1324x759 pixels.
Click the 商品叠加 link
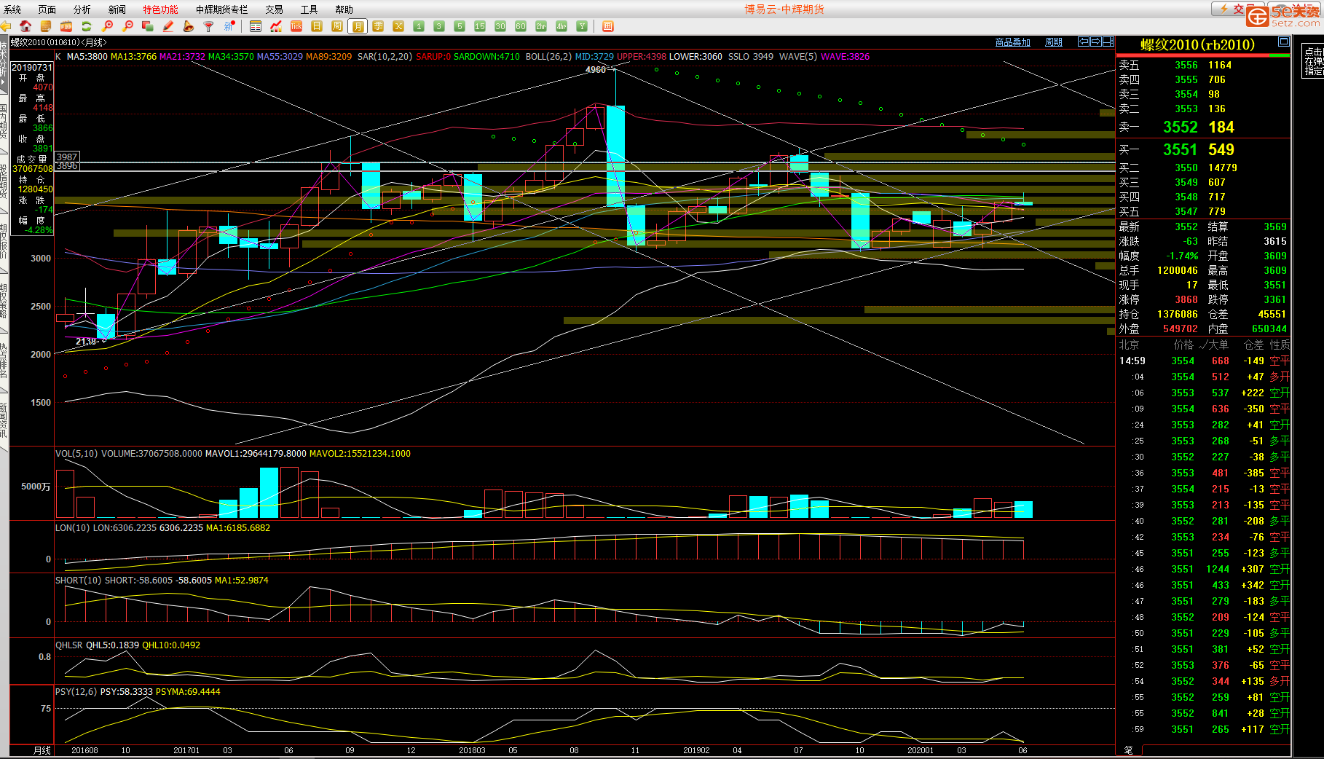(1013, 42)
